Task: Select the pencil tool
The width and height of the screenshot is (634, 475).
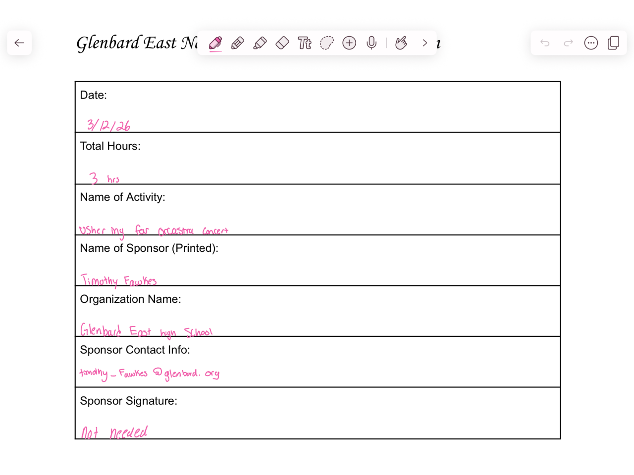Action: (238, 43)
